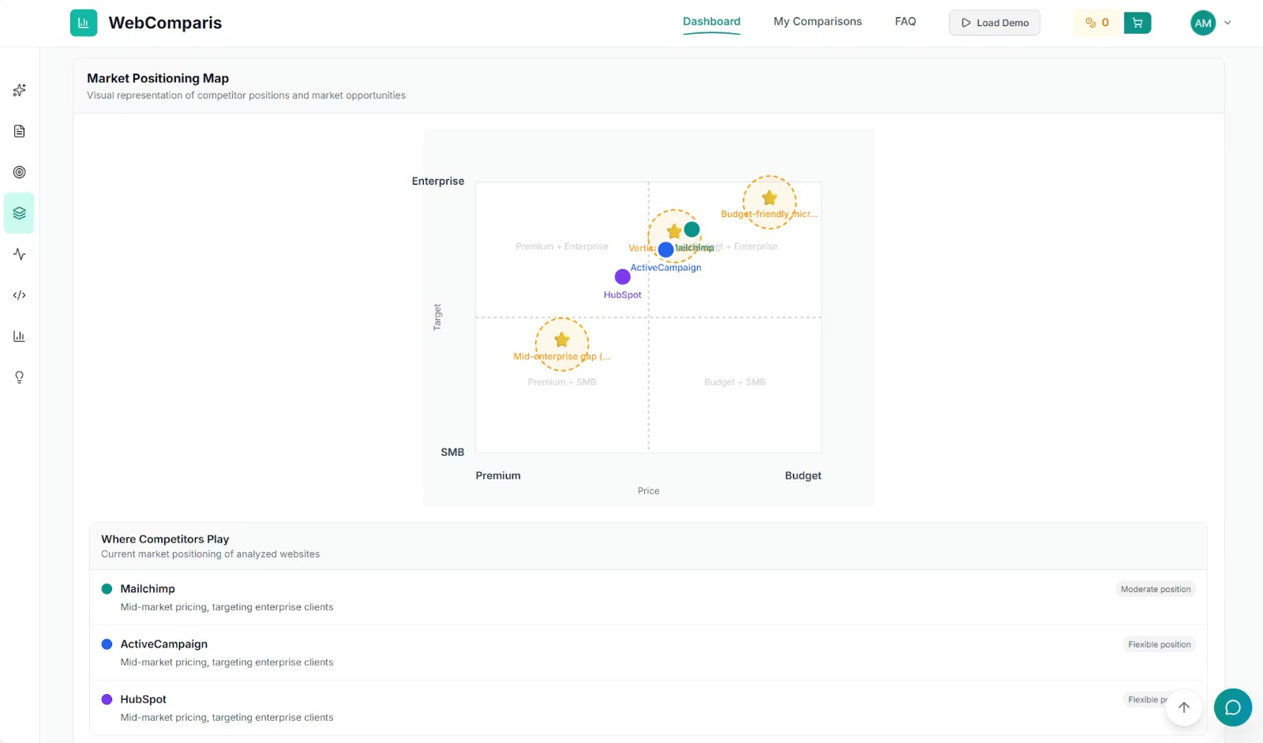Viewport: 1263px width, 743px height.
Task: Open the document icon in sidebar
Action: pos(20,131)
